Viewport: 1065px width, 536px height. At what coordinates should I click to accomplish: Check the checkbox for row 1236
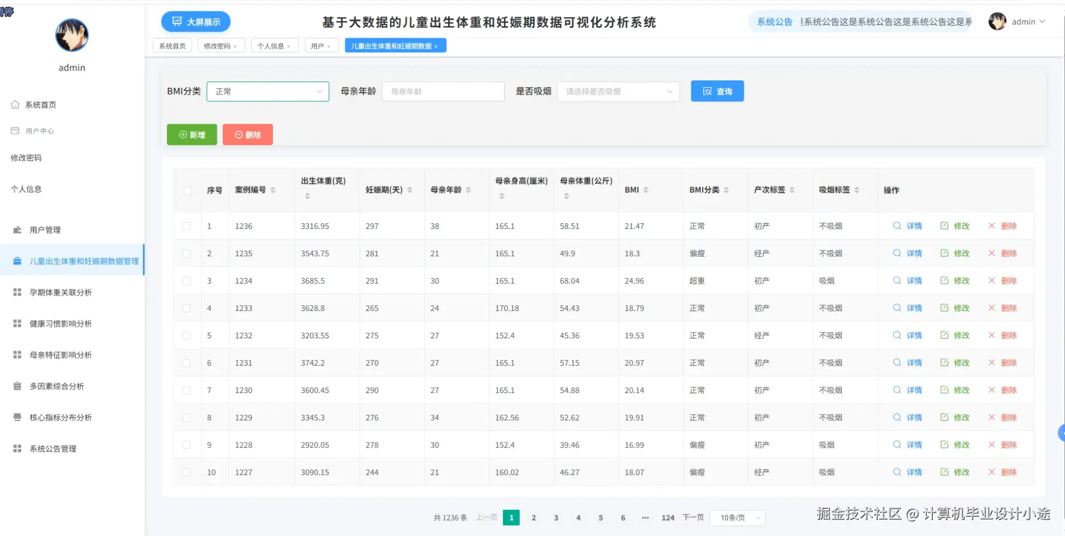(187, 226)
